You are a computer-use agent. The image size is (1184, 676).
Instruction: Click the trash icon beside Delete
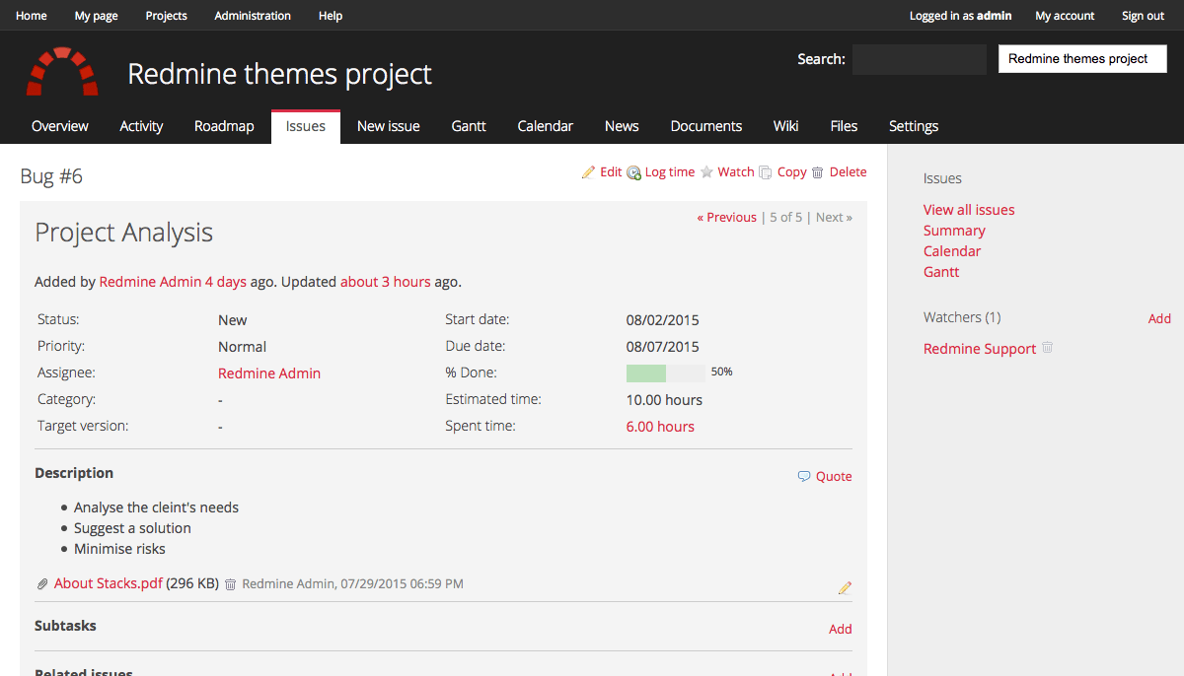(x=817, y=172)
